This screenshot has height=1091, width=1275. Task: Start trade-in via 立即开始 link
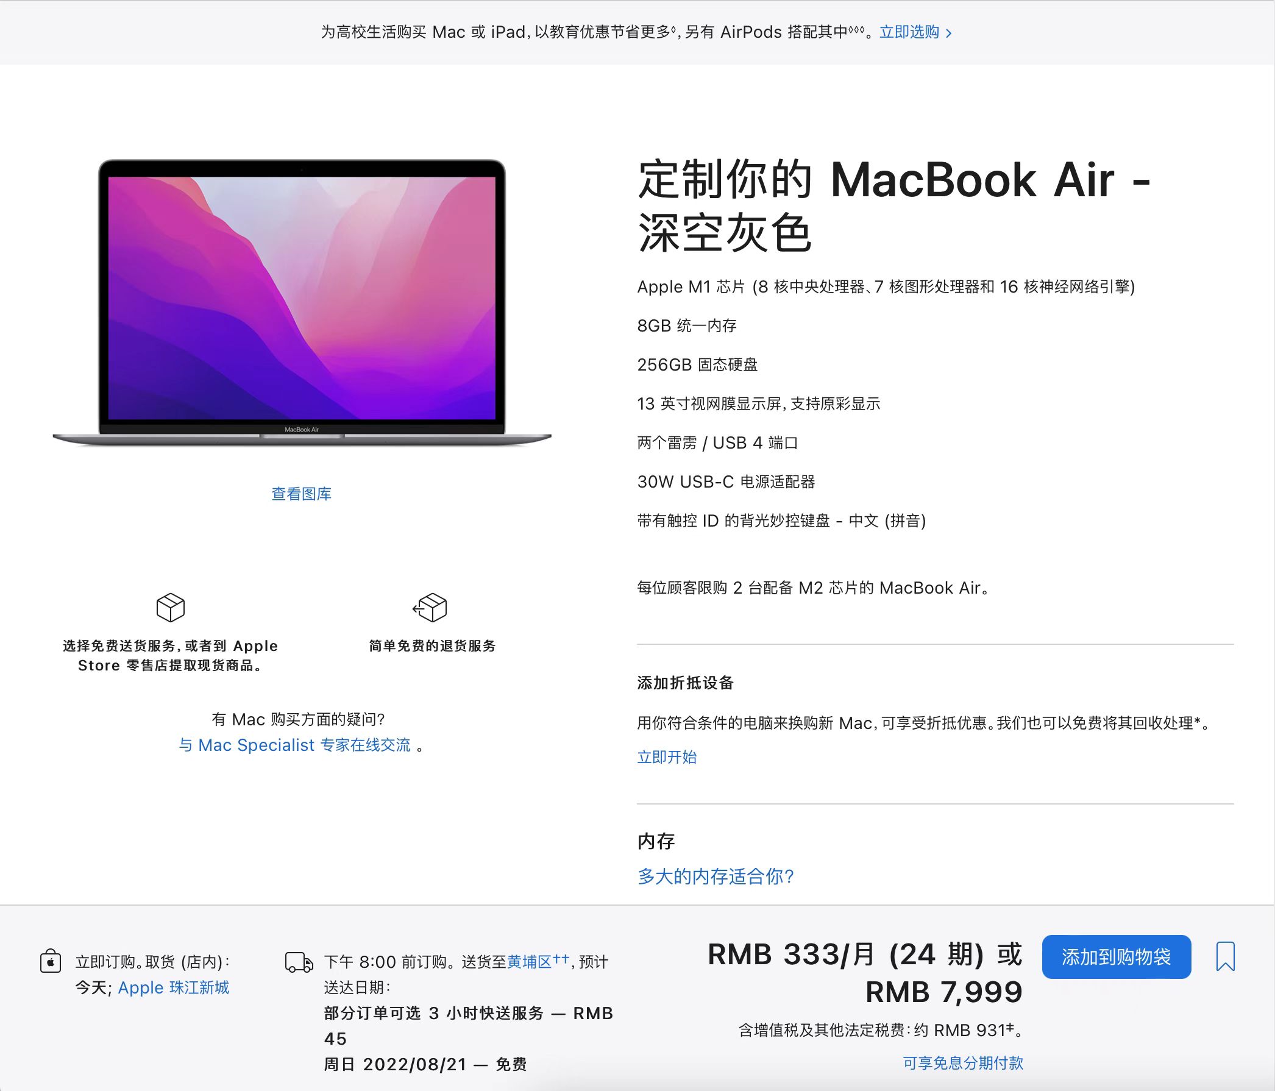(x=667, y=757)
